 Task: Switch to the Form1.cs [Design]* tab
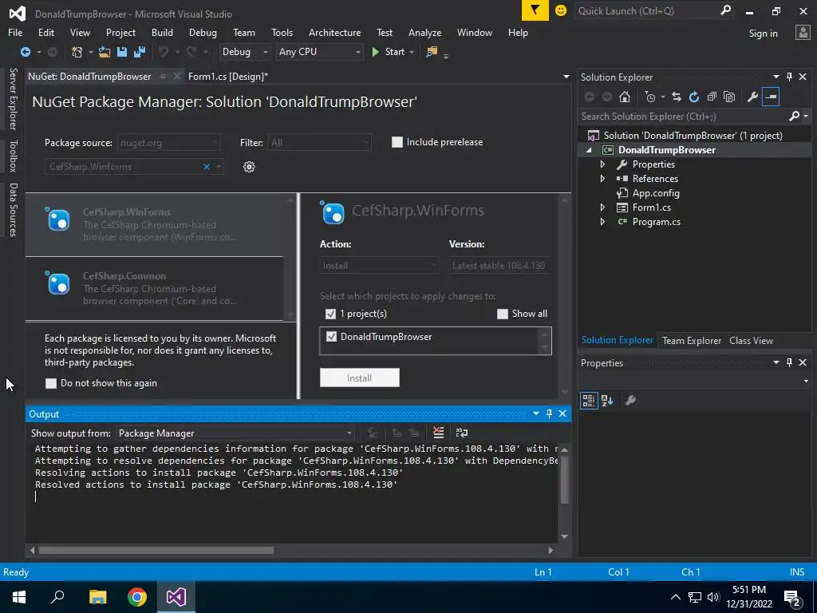[227, 77]
